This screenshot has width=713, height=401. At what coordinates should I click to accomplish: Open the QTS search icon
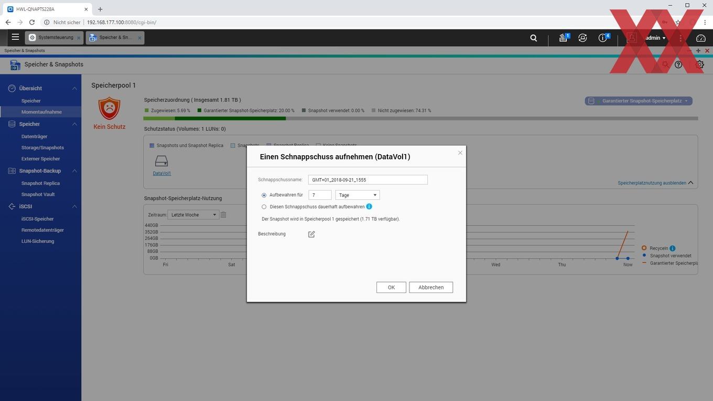[x=534, y=38]
